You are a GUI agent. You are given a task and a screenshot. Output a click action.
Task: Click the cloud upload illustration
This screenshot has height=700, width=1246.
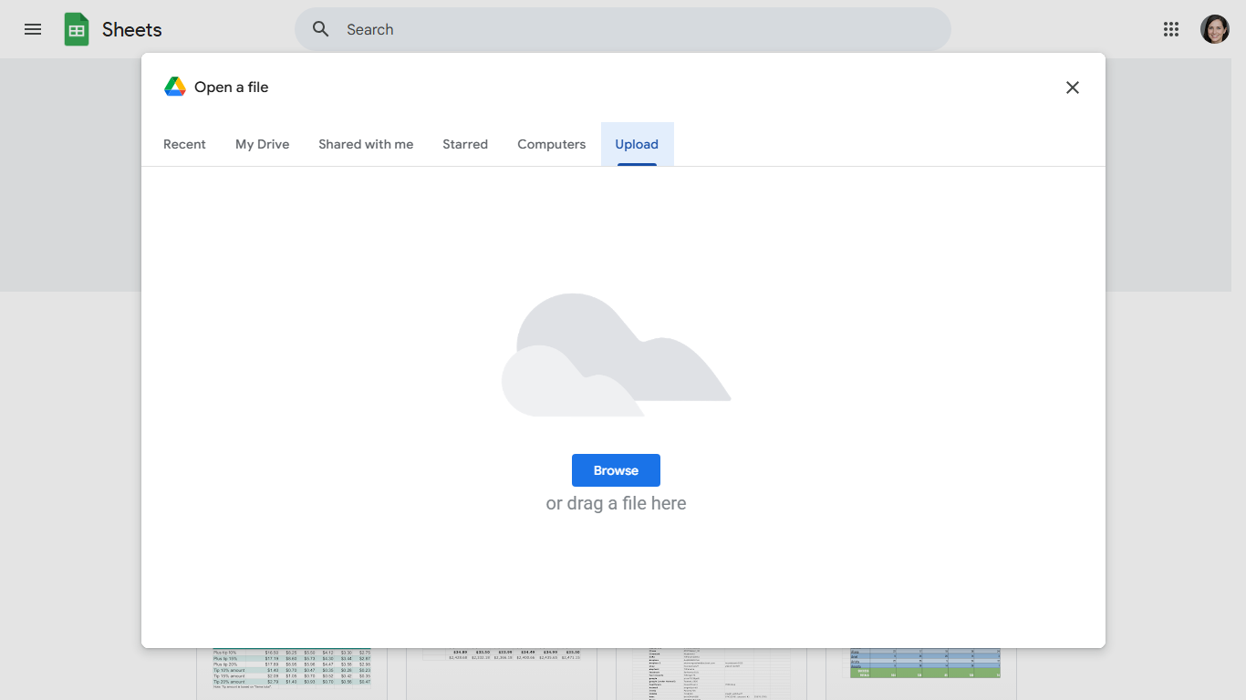(616, 354)
